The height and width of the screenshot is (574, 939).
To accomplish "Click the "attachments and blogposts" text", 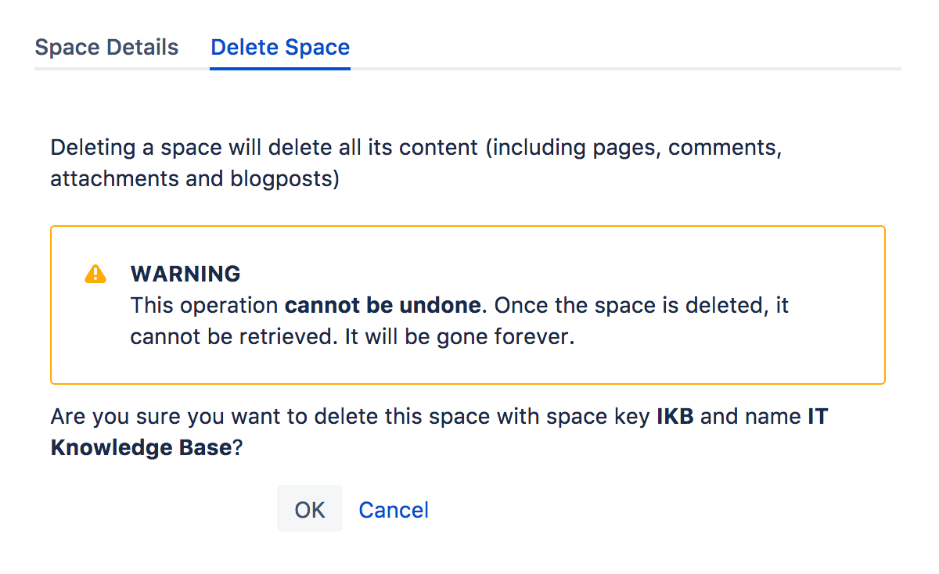I will [x=194, y=179].
